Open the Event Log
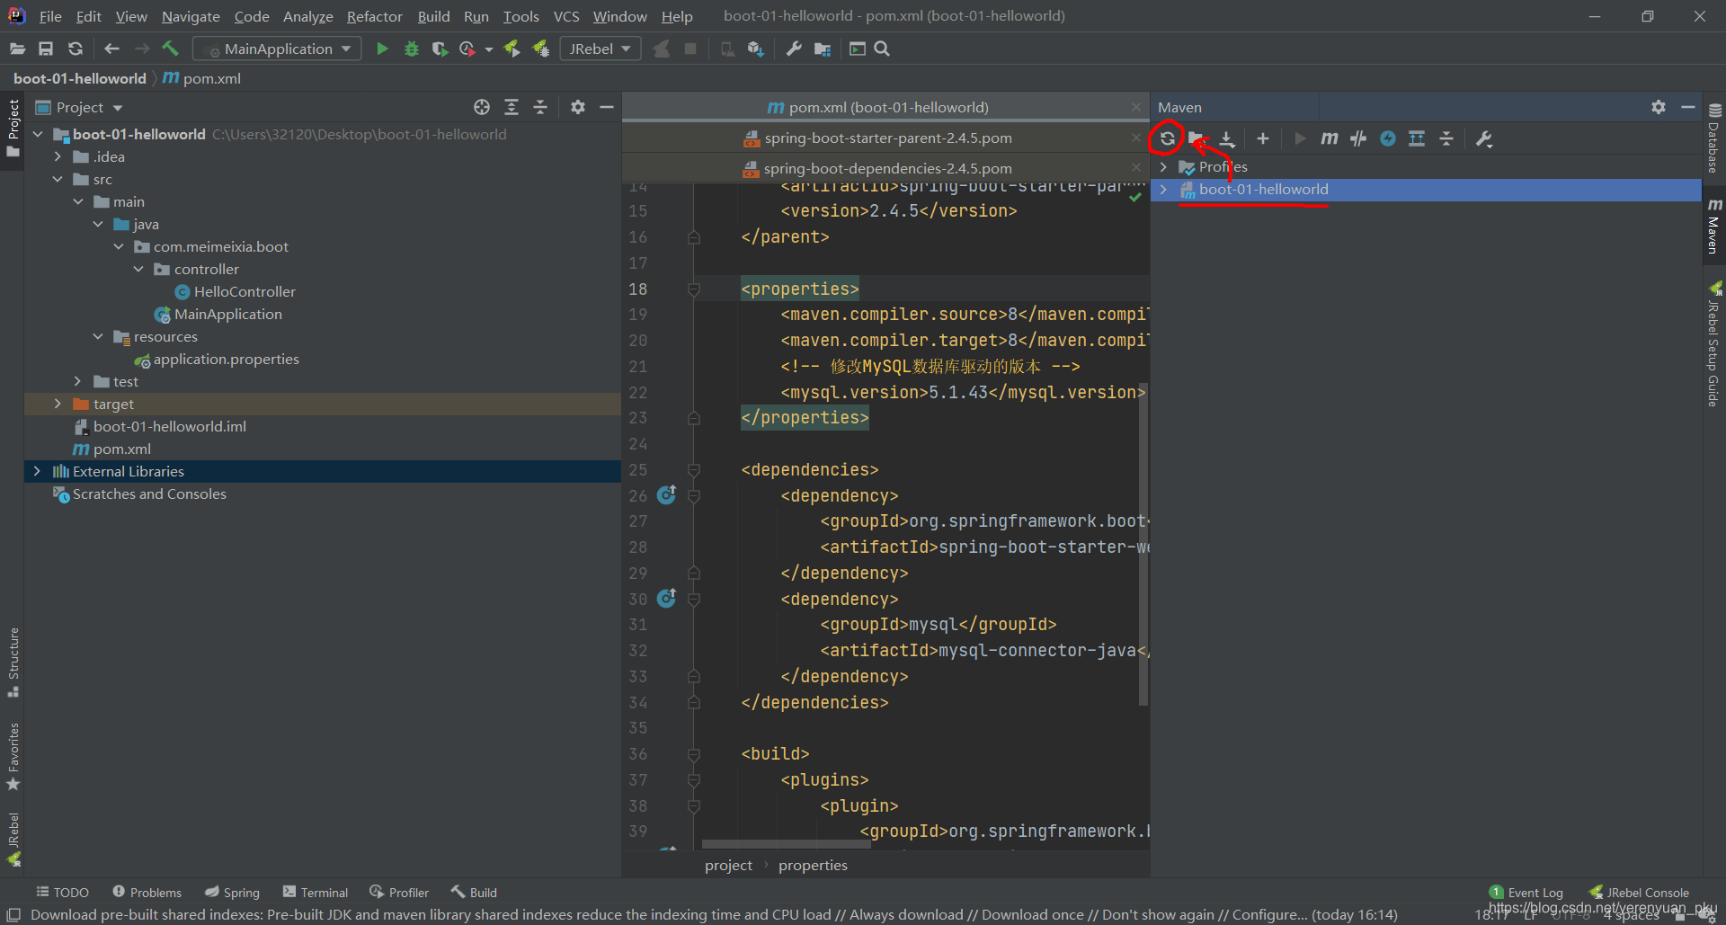 (x=1526, y=892)
